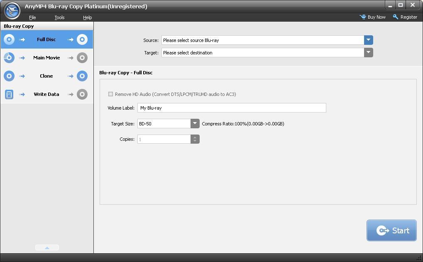This screenshot has width=423, height=262.
Task: Click the Register key icon
Action: click(x=395, y=17)
